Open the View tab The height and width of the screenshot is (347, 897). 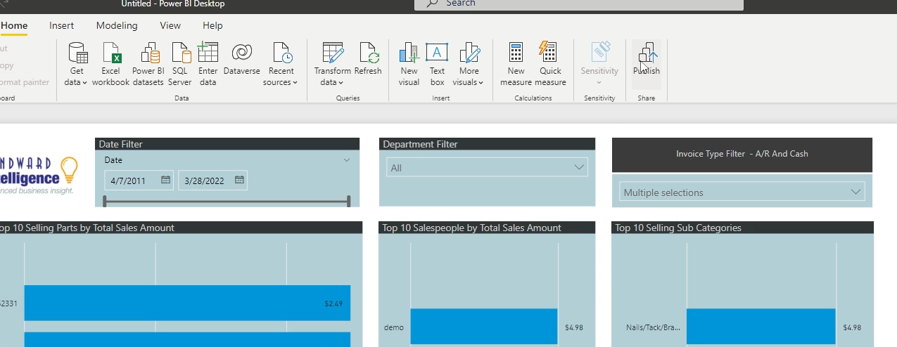(x=170, y=26)
